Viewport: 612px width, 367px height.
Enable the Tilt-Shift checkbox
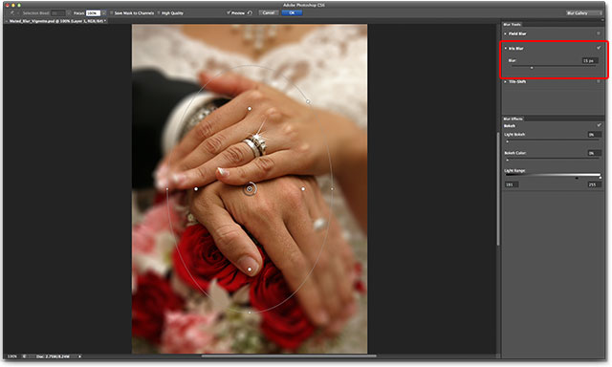tap(599, 81)
